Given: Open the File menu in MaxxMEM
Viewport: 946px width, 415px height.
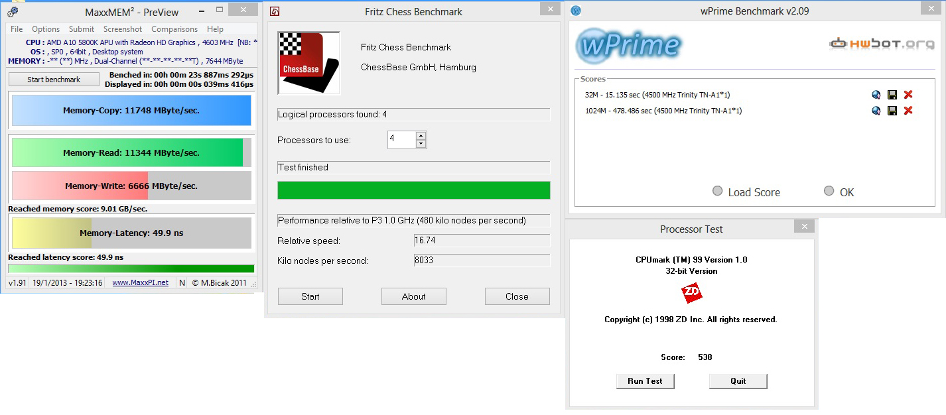Looking at the screenshot, I should coord(17,29).
